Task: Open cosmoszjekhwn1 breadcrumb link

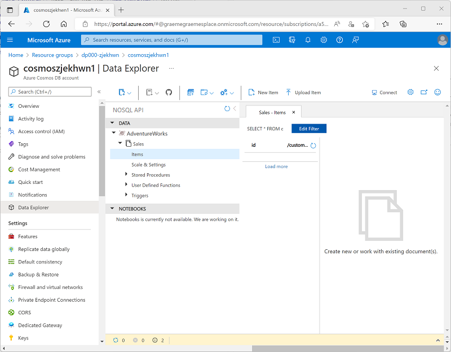Action: click(x=148, y=55)
